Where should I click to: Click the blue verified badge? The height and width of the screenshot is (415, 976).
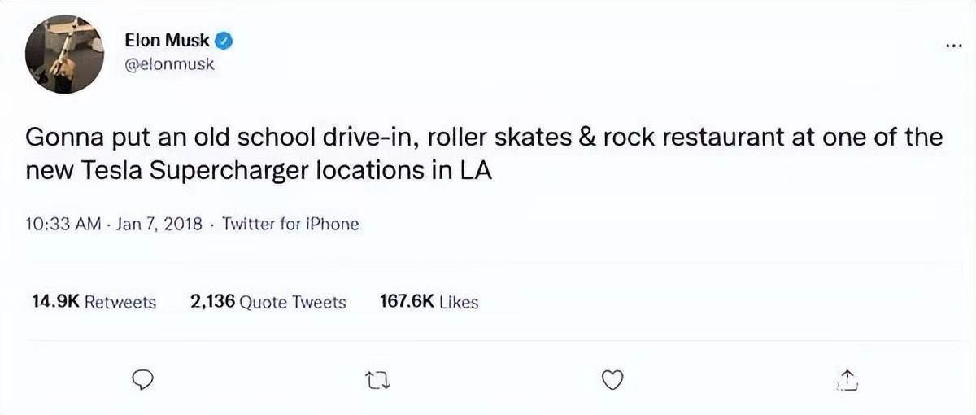[x=225, y=40]
